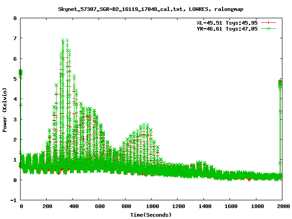Image resolution: width=292 pixels, height=219 pixels.
Task: Click the y-axis tick label 4
Action: [x=15, y=99]
